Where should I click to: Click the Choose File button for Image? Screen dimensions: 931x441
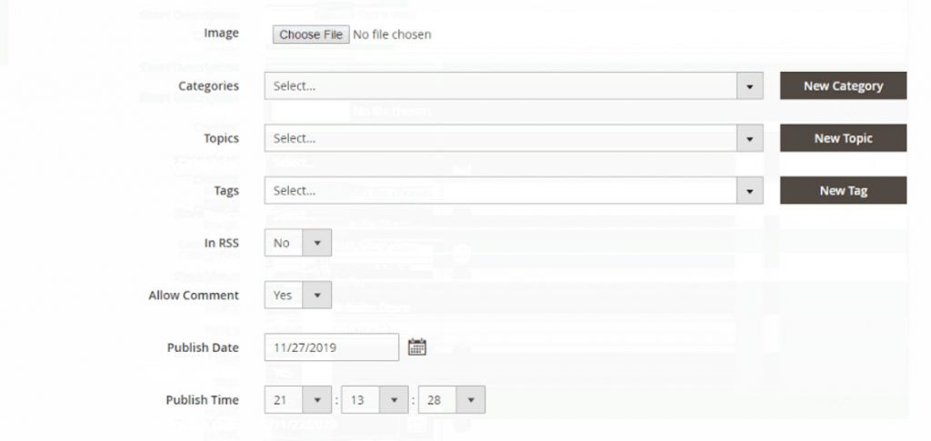[311, 35]
